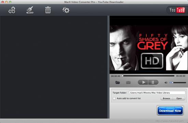The image size is (188, 123).
Task: Mute using the speaker icon
Action: coord(166,83)
